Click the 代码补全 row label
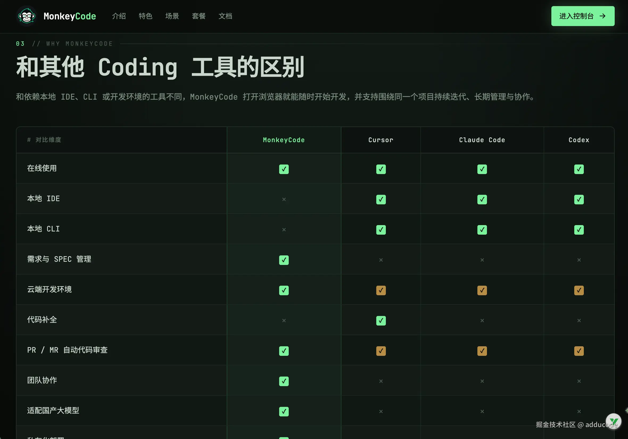 (x=42, y=320)
